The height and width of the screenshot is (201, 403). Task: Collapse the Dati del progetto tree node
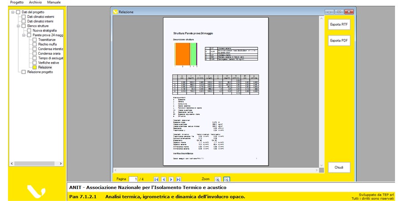tap(13, 12)
